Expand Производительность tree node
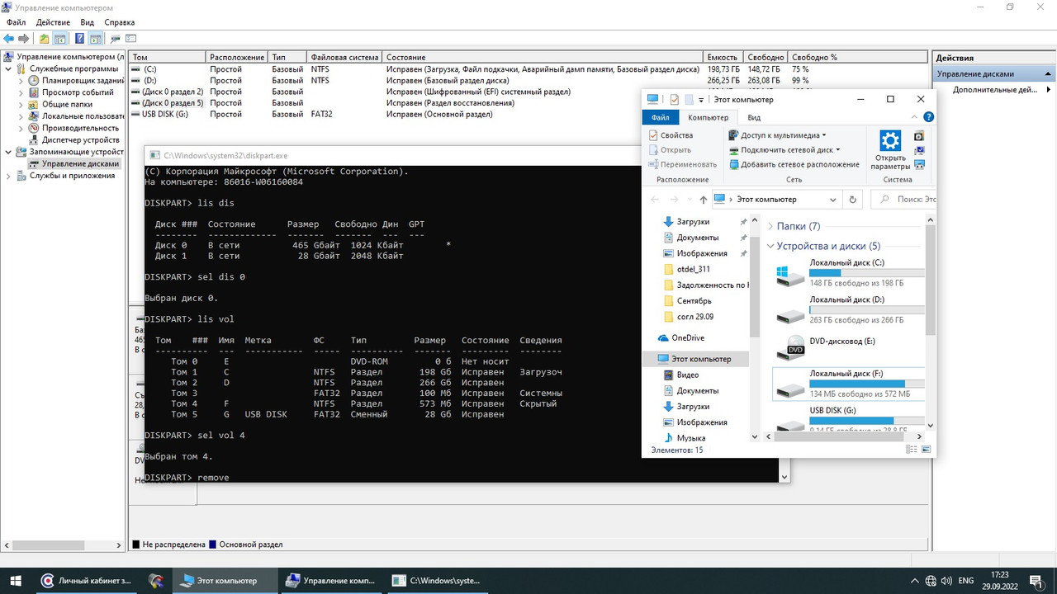Screen dimensions: 1057x594 pyautogui.click(x=21, y=128)
